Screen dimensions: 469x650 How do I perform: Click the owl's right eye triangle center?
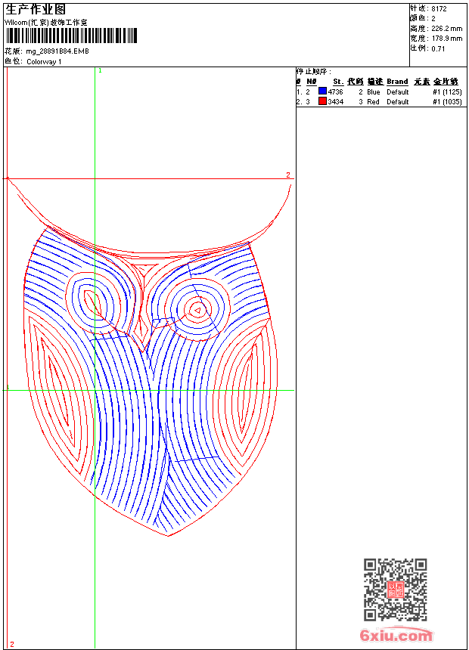tap(197, 309)
